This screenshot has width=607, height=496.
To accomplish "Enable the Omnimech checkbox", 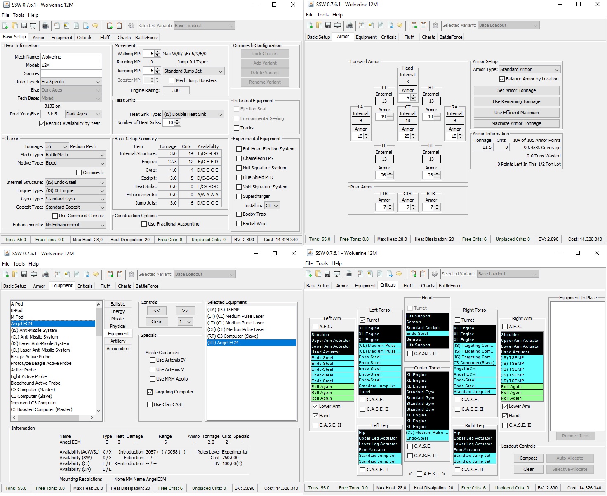I will (x=79, y=172).
